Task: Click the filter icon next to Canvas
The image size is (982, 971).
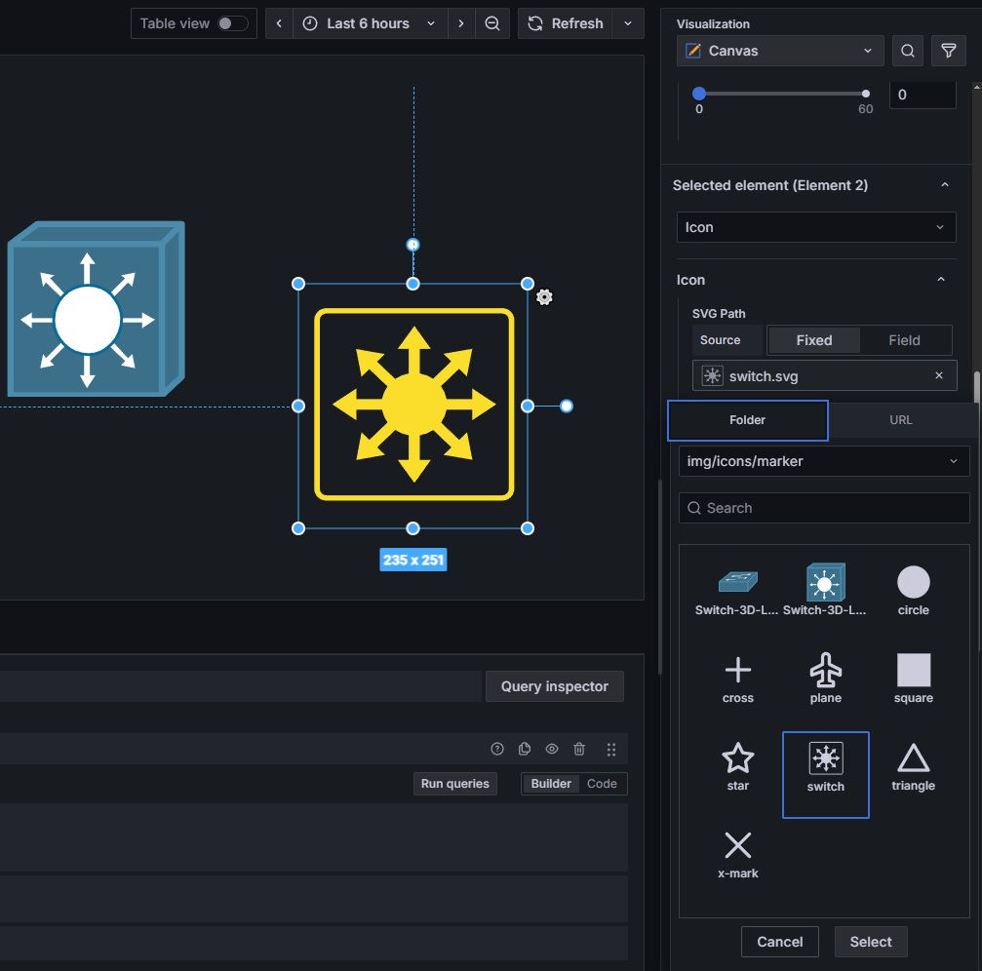Action: pyautogui.click(x=948, y=51)
